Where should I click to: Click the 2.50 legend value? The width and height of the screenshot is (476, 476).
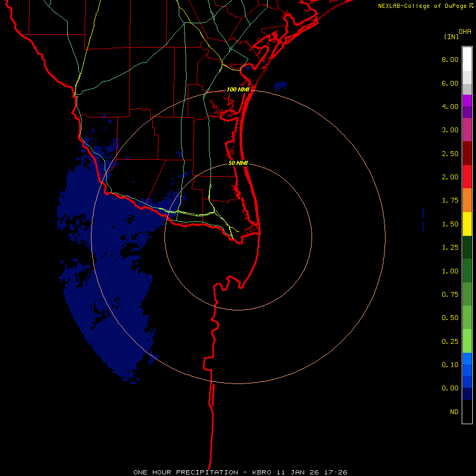pos(450,153)
